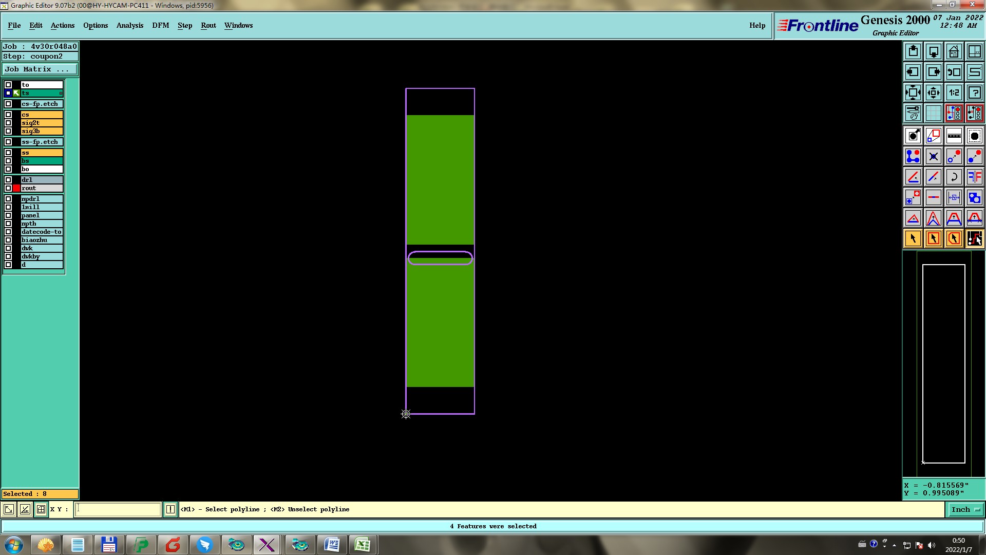Click the Home view icon
Screen dimensions: 986x555
coord(954,51)
